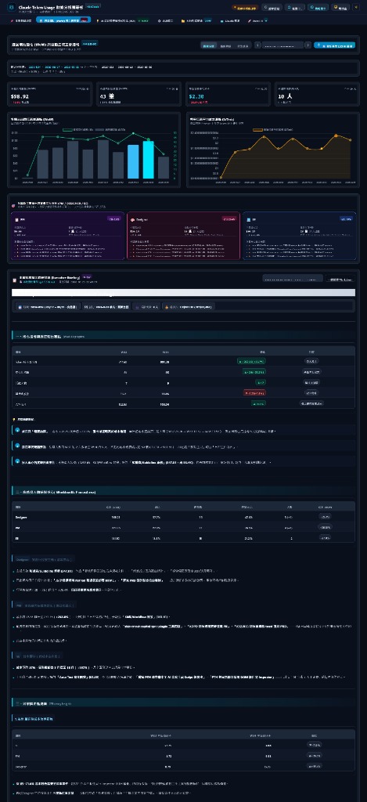
Task: Click the lightbulb icon beside key findings
Action: pyautogui.click(x=14, y=419)
